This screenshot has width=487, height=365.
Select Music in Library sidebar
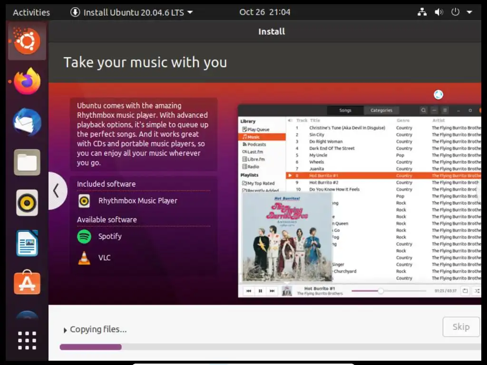point(262,137)
